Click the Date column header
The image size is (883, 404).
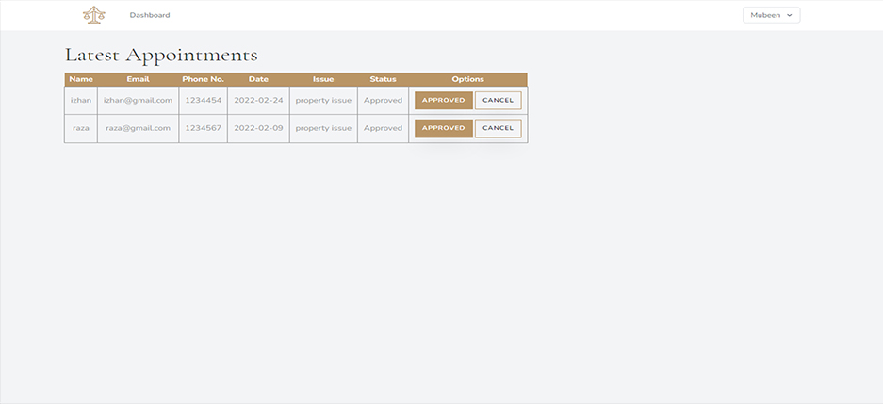point(258,79)
